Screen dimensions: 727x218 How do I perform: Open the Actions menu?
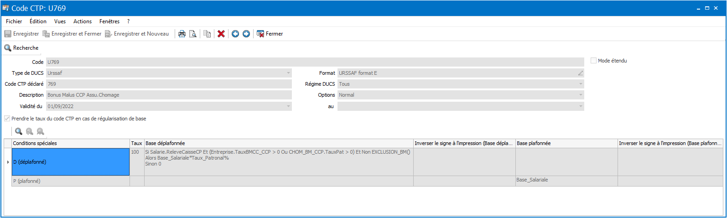coord(83,21)
